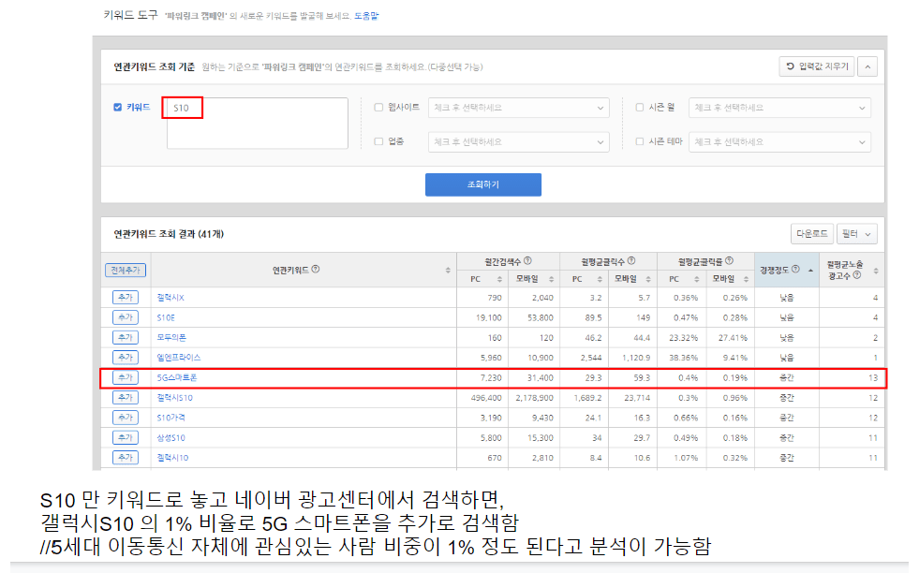The image size is (919, 573).
Task: Uncheck the 키워드 checkbox
Action: coord(117,108)
